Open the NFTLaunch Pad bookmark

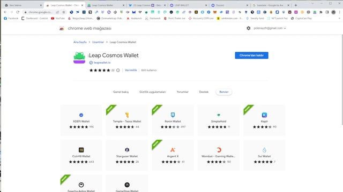click(x=277, y=19)
